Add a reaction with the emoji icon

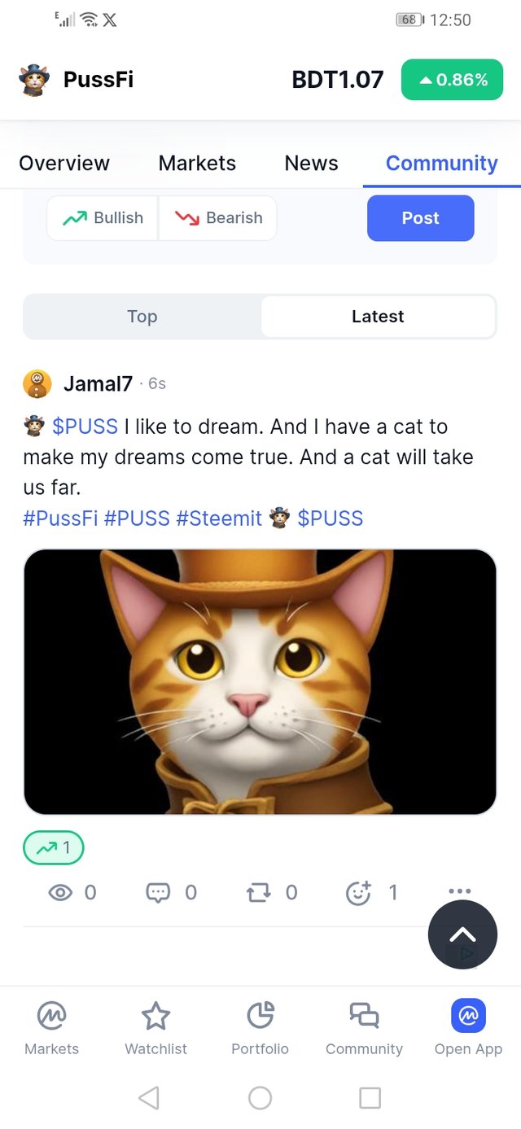(358, 893)
